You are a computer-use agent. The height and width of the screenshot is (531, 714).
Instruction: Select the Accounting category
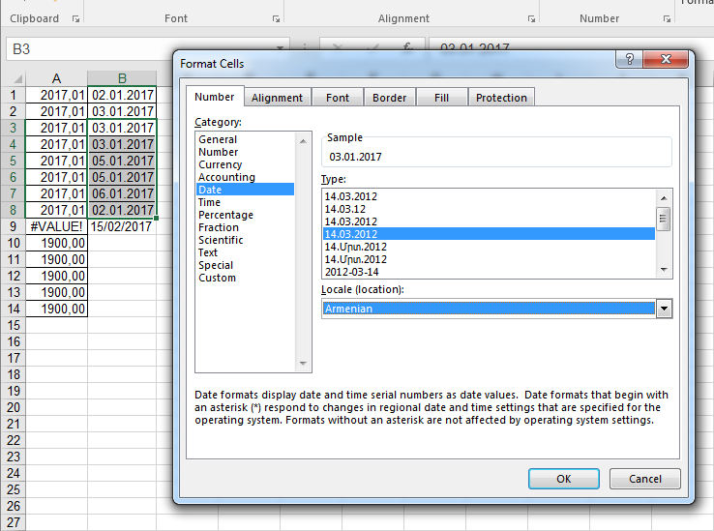coord(245,177)
